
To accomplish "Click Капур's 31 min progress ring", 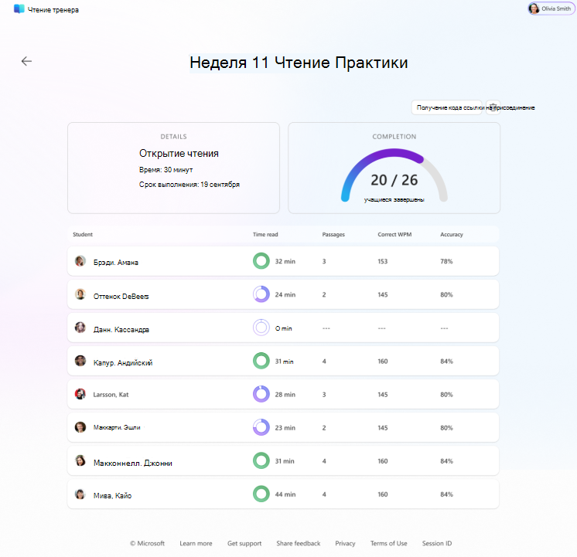I will (261, 361).
